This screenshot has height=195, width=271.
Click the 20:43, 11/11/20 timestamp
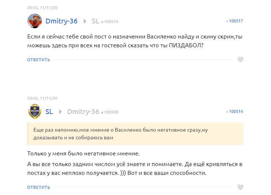tap(42, 7)
